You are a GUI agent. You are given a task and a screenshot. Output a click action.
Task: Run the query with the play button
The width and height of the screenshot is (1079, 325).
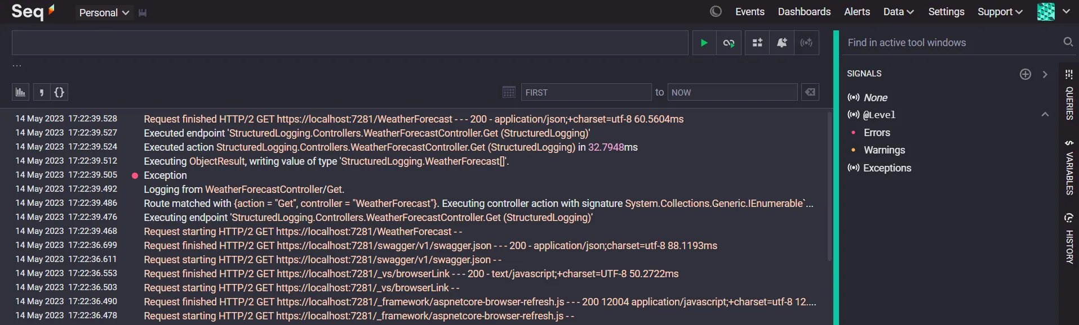[x=704, y=43]
